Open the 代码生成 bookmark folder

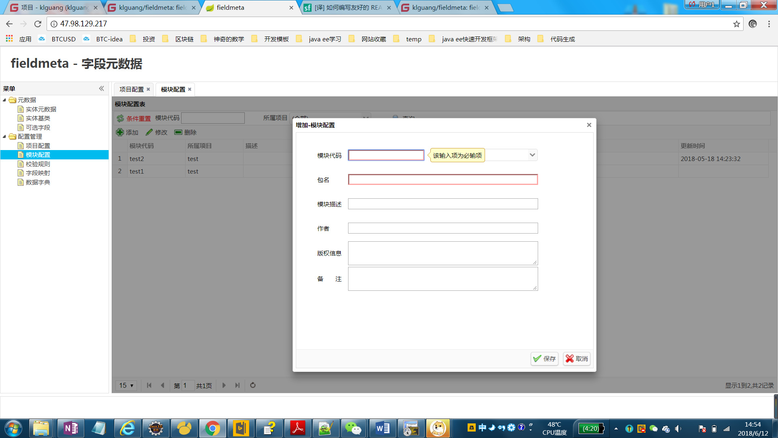[556, 39]
